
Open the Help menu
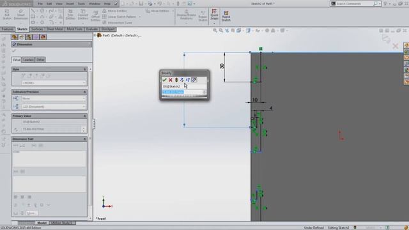point(107,4)
